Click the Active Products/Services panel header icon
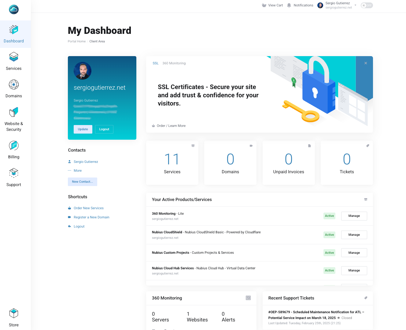406x330 pixels. [366, 199]
